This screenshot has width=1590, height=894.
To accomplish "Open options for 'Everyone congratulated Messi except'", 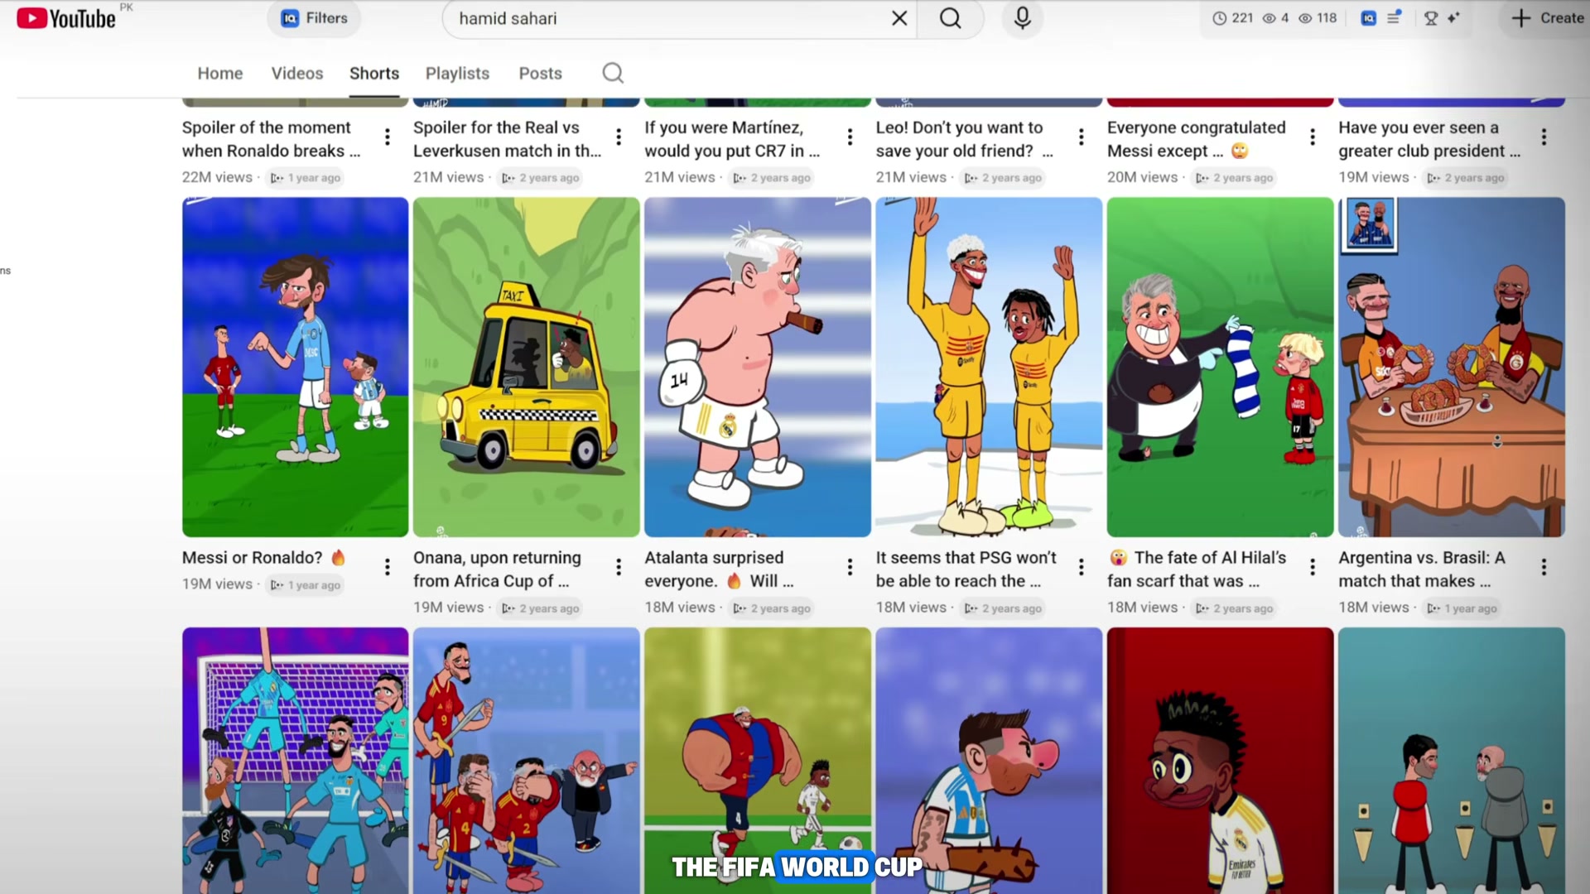I will [1313, 137].
